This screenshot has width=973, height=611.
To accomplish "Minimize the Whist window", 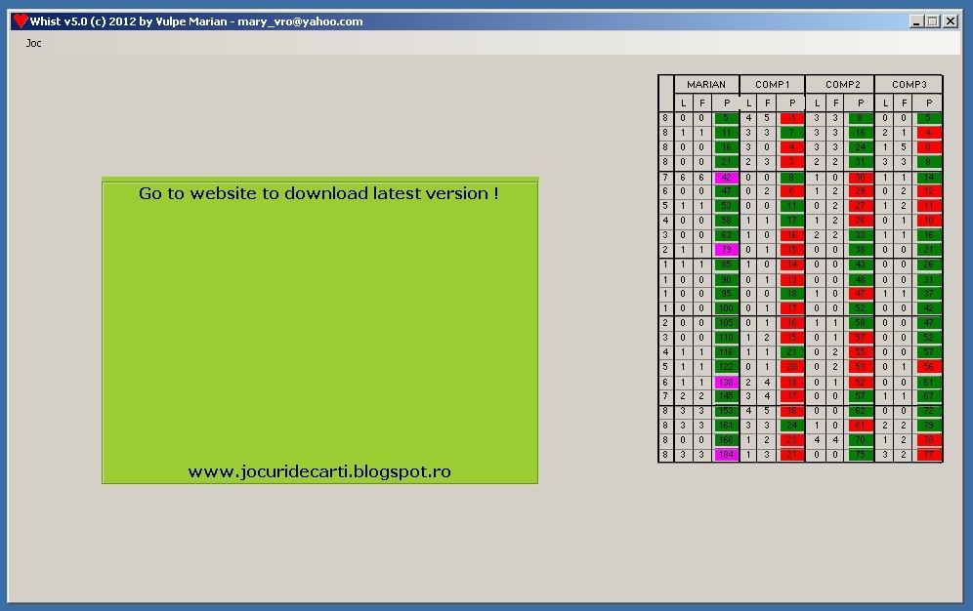I will pos(916,21).
